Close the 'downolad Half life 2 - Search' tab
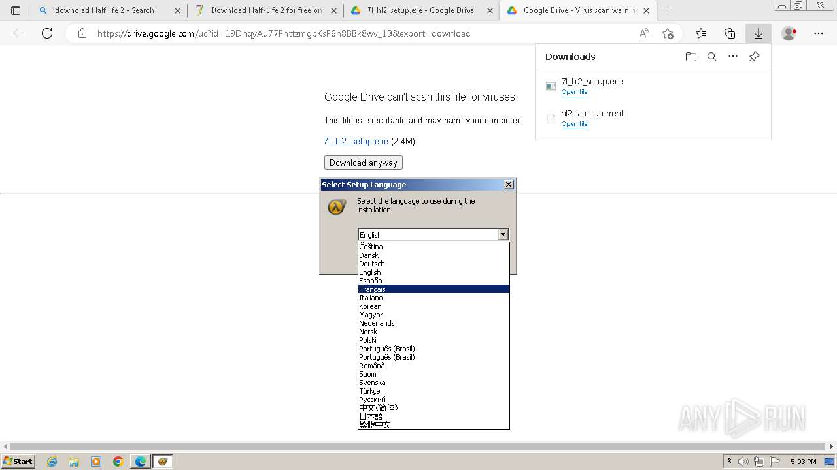 click(x=177, y=10)
